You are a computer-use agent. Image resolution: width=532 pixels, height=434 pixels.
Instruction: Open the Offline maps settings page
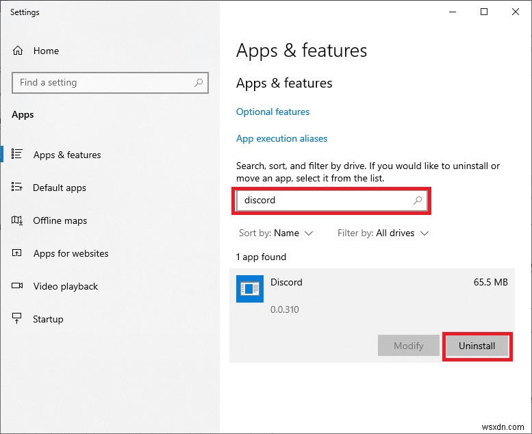point(60,220)
